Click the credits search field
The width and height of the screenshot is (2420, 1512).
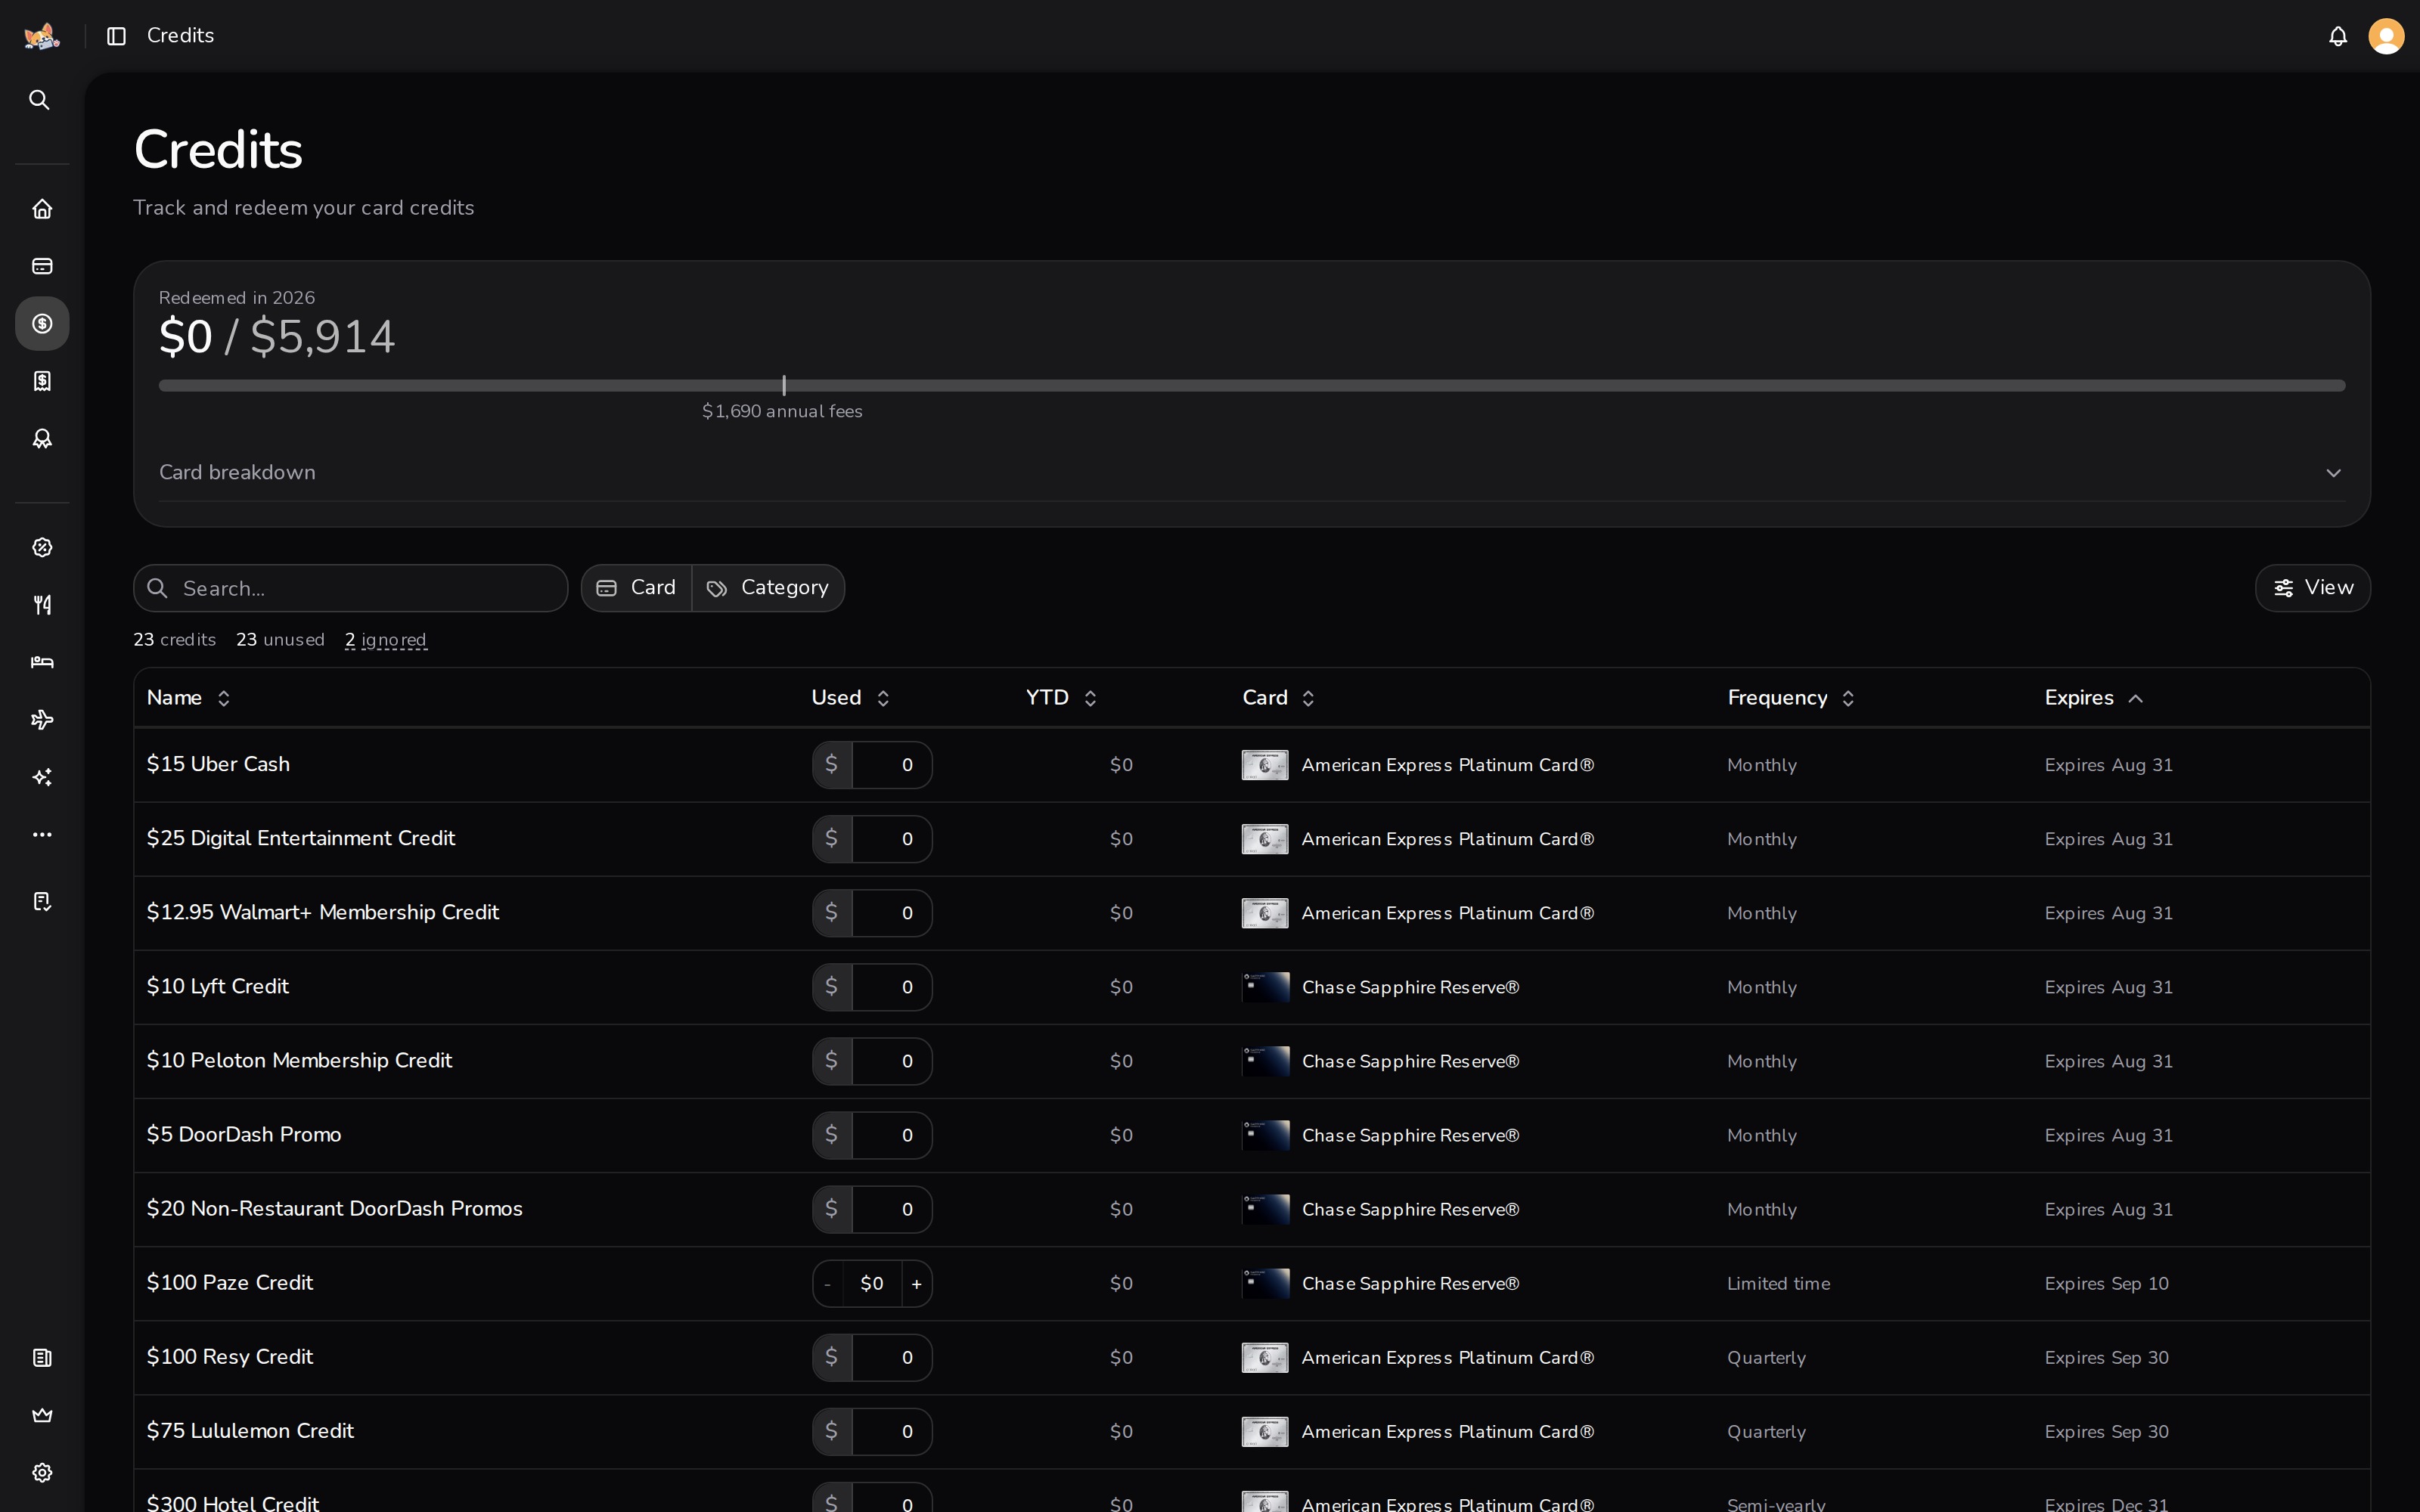(x=351, y=588)
